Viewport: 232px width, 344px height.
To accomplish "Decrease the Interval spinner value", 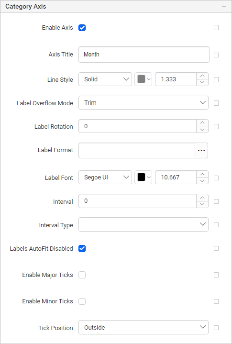I will pos(202,204).
